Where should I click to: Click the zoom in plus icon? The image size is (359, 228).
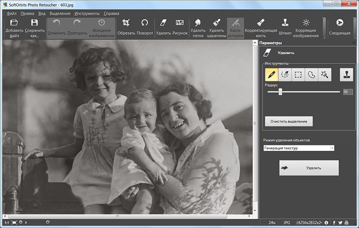pyautogui.click(x=47, y=222)
